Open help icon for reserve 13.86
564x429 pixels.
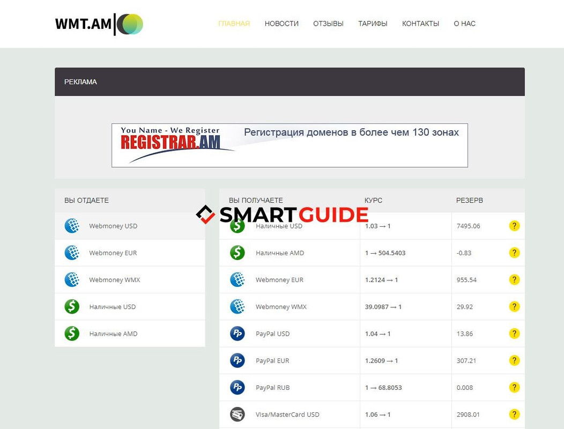point(514,334)
